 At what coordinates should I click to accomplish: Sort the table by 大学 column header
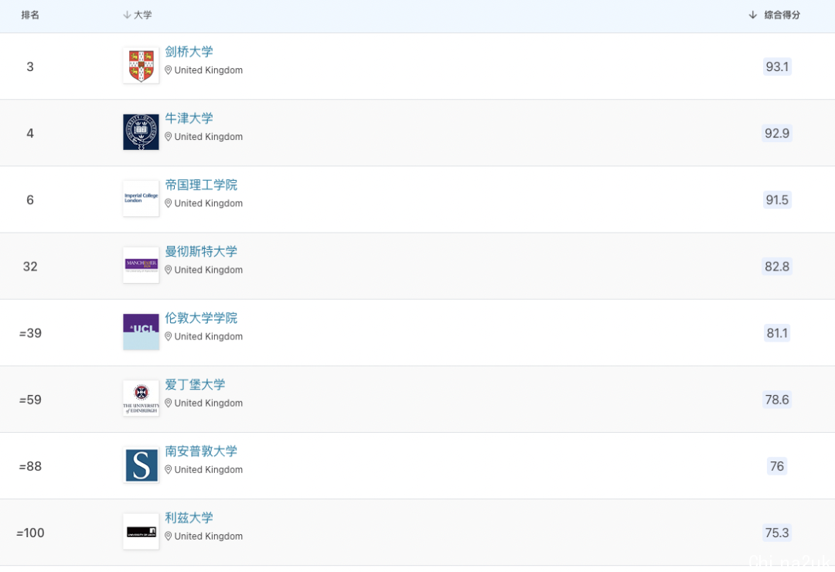click(x=138, y=15)
